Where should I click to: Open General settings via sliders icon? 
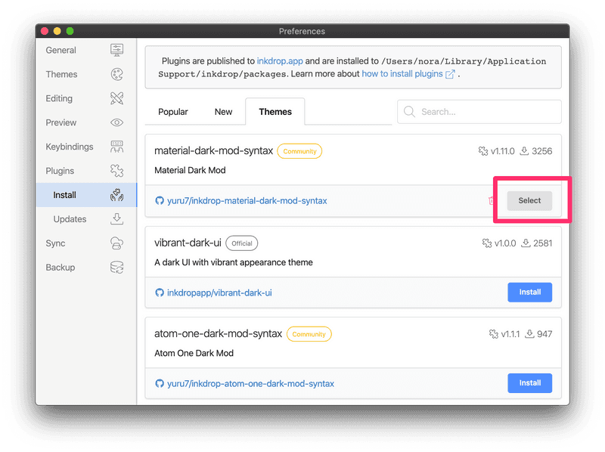[x=116, y=51]
